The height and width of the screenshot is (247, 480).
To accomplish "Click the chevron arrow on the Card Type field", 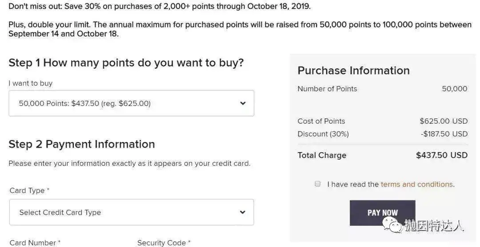I will click(x=243, y=212).
